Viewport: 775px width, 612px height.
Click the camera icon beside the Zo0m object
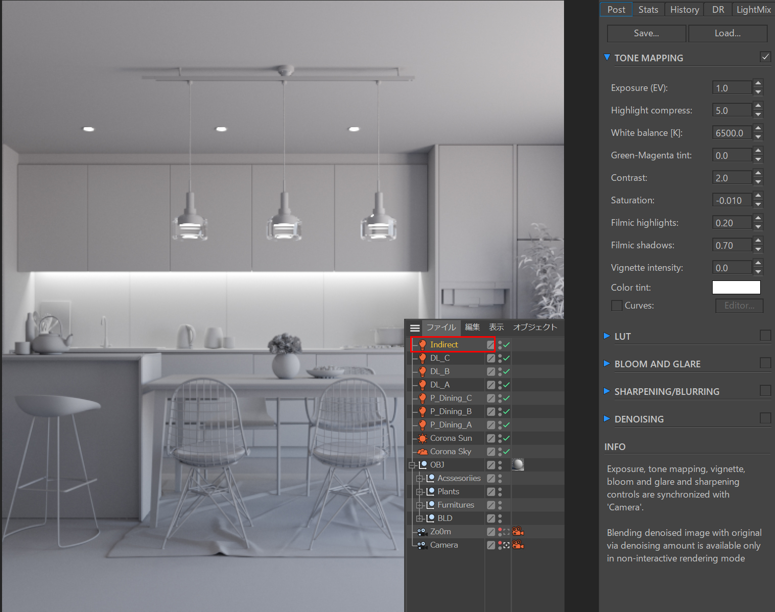[x=518, y=531]
